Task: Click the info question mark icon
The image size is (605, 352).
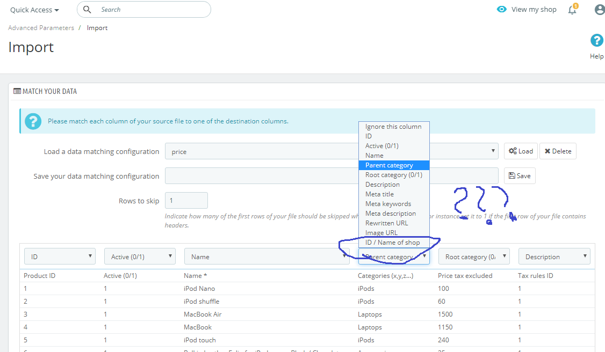Action: coord(33,121)
